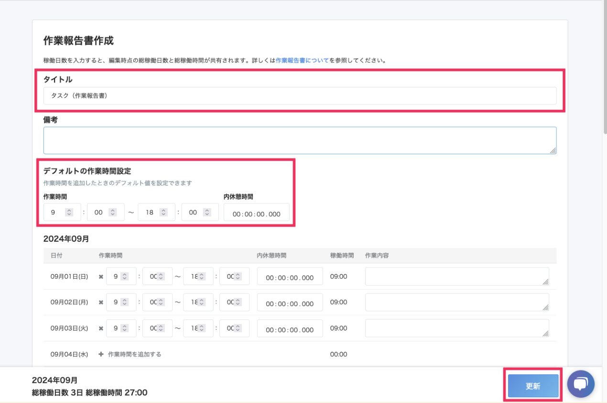Viewport: 607px width, 403px height.
Task: Click 作業時間を追加する for 09月04日(水)
Action: [x=134, y=354]
